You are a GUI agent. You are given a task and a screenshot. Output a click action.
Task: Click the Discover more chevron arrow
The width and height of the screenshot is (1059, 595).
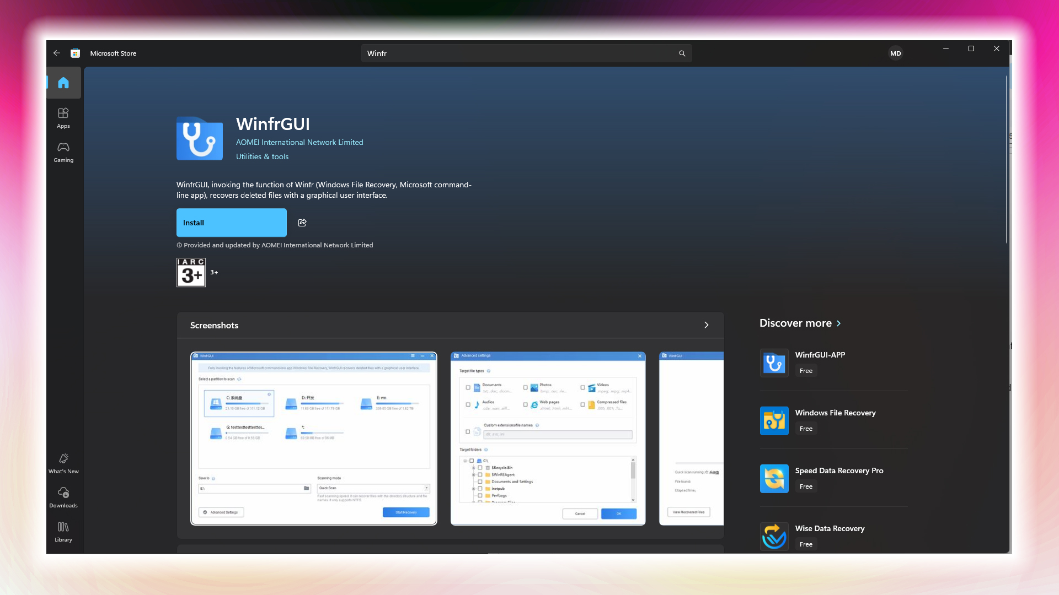[839, 323]
